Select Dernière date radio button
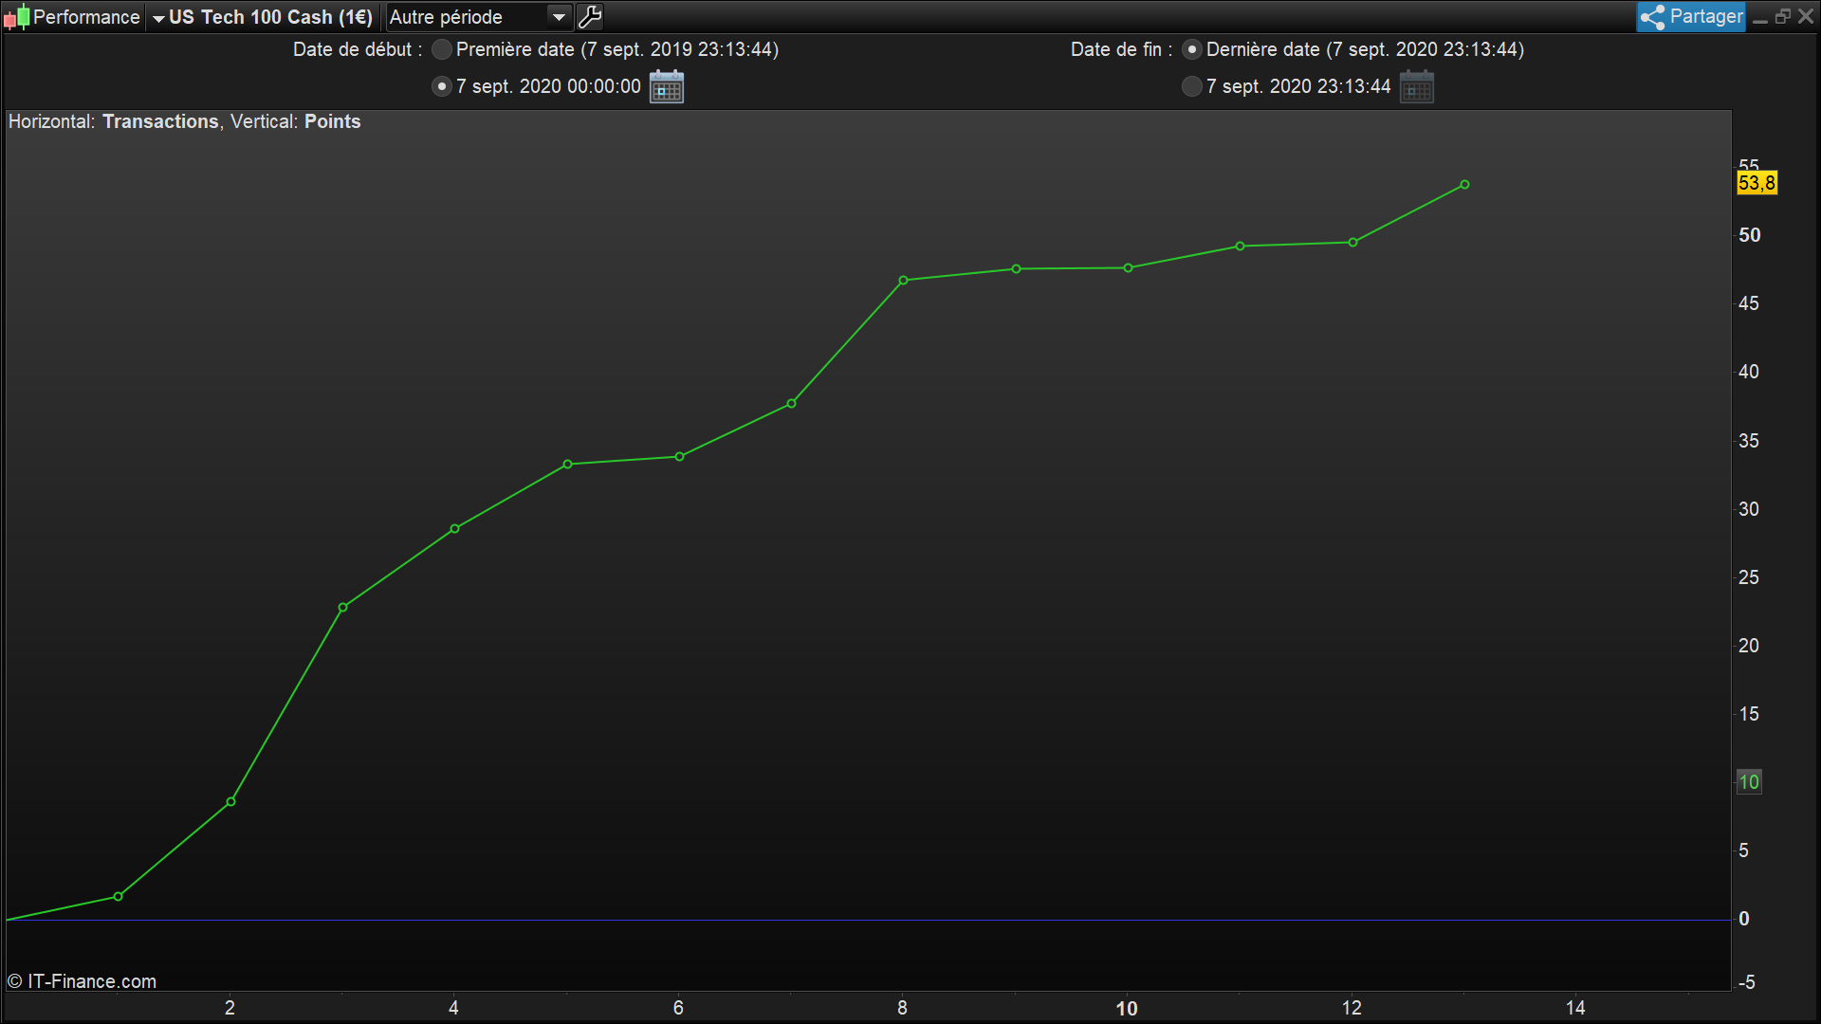1821x1024 pixels. tap(1192, 49)
